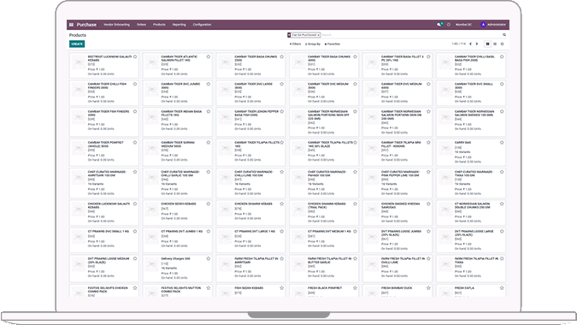This screenshot has height=325, width=577.
Task: Click the Create button
Action: point(77,44)
